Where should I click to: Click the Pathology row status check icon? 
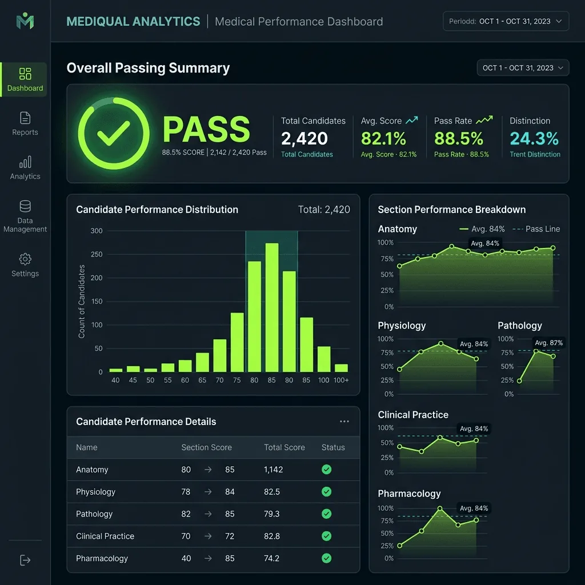tap(326, 514)
